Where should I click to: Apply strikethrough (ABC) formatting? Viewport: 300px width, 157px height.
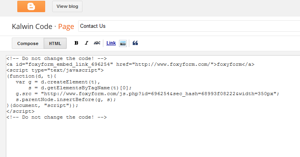pos(97,43)
